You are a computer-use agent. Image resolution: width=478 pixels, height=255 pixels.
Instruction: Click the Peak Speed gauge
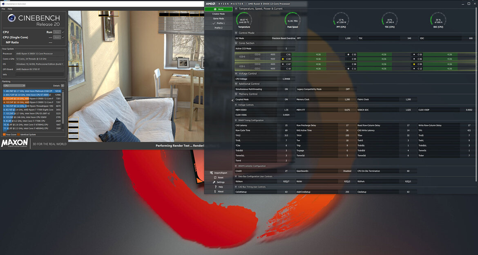point(293,20)
